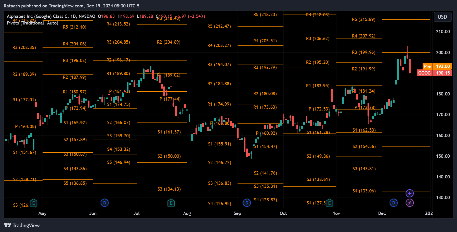Click the R3 (199.96) pivot label
Screen dimensions: 457x232
(364, 52)
